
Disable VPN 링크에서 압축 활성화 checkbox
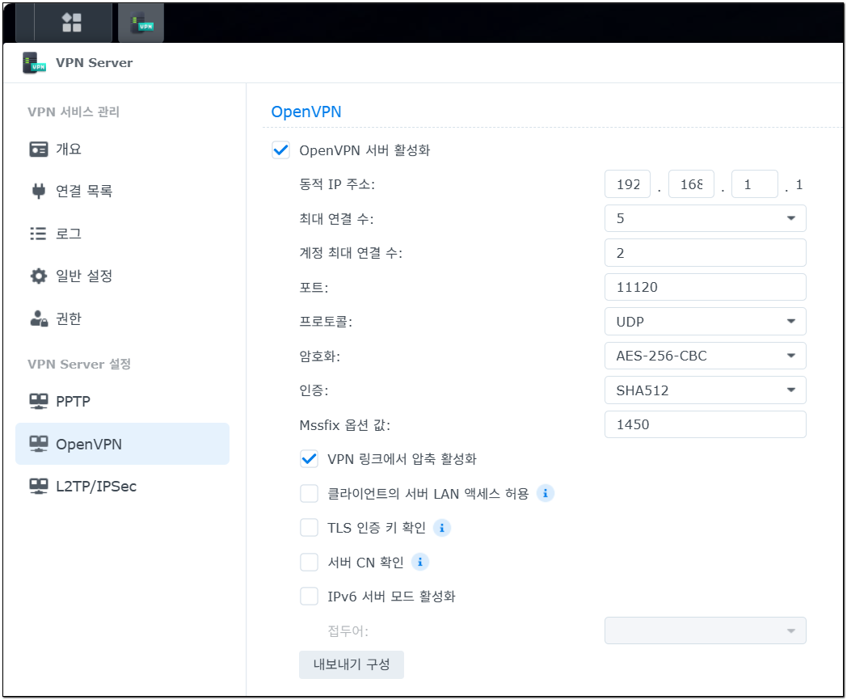tap(309, 459)
